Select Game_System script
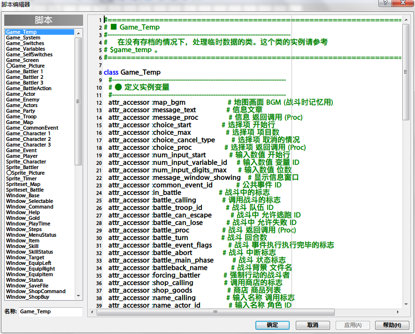The image size is (415, 334). pos(23,38)
